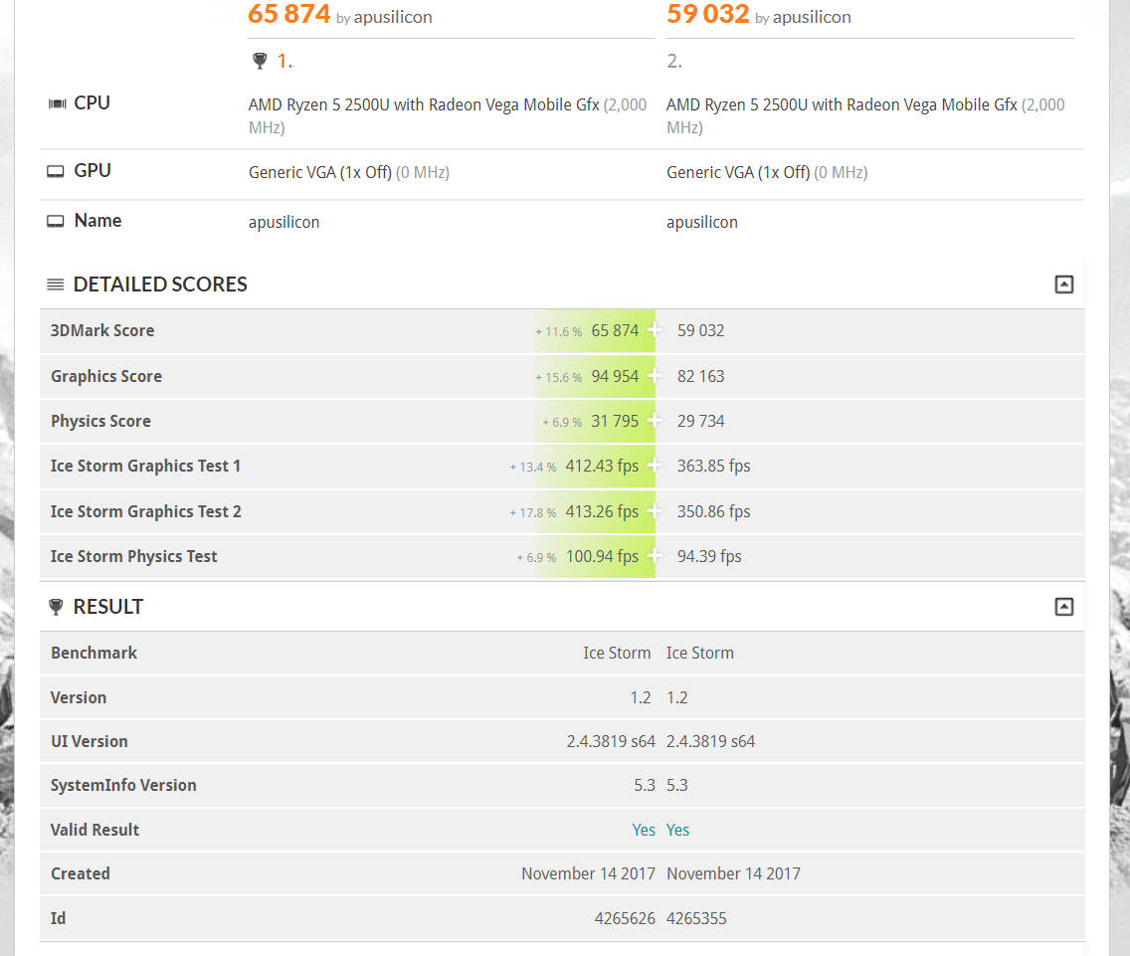The width and height of the screenshot is (1130, 956).
Task: Click the + 17.8 % difference badge
Action: 532,512
